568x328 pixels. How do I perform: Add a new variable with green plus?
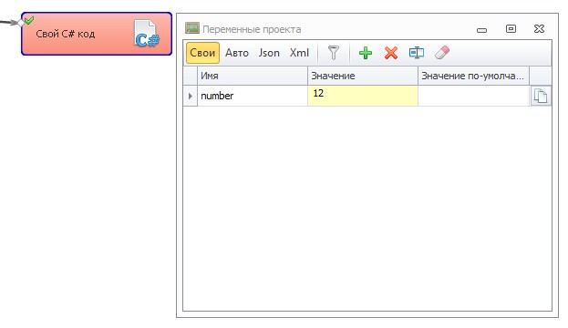click(365, 53)
